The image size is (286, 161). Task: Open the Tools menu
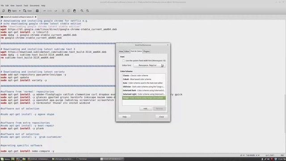pos(26,5)
